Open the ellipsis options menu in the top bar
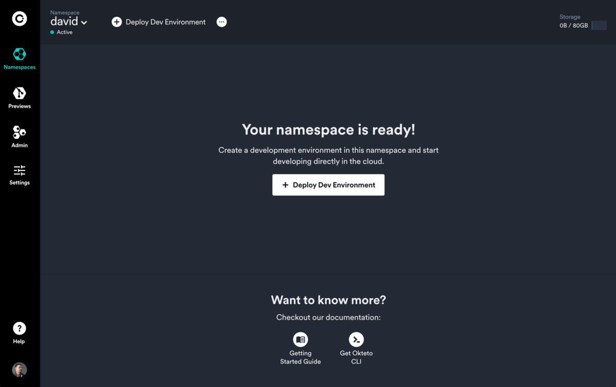Screen dimensions: 616x387 coord(221,22)
